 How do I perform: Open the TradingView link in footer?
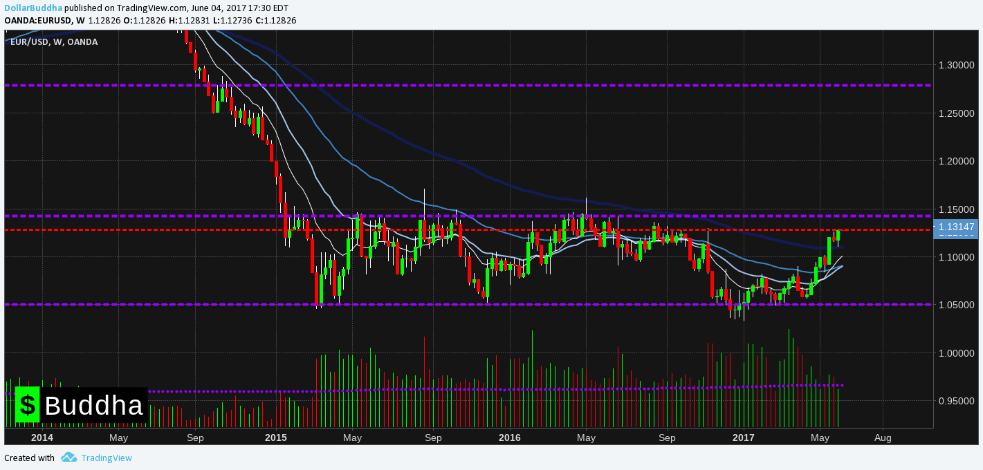click(107, 458)
